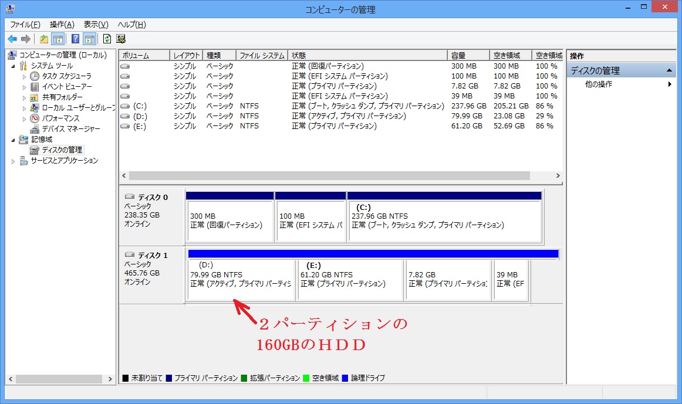Click the (D:) volume drive icon in list
The image size is (682, 404).
click(x=125, y=116)
